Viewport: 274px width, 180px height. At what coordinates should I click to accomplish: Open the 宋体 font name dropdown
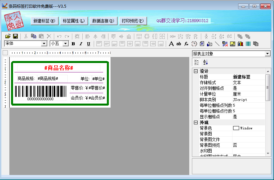coord(44,44)
